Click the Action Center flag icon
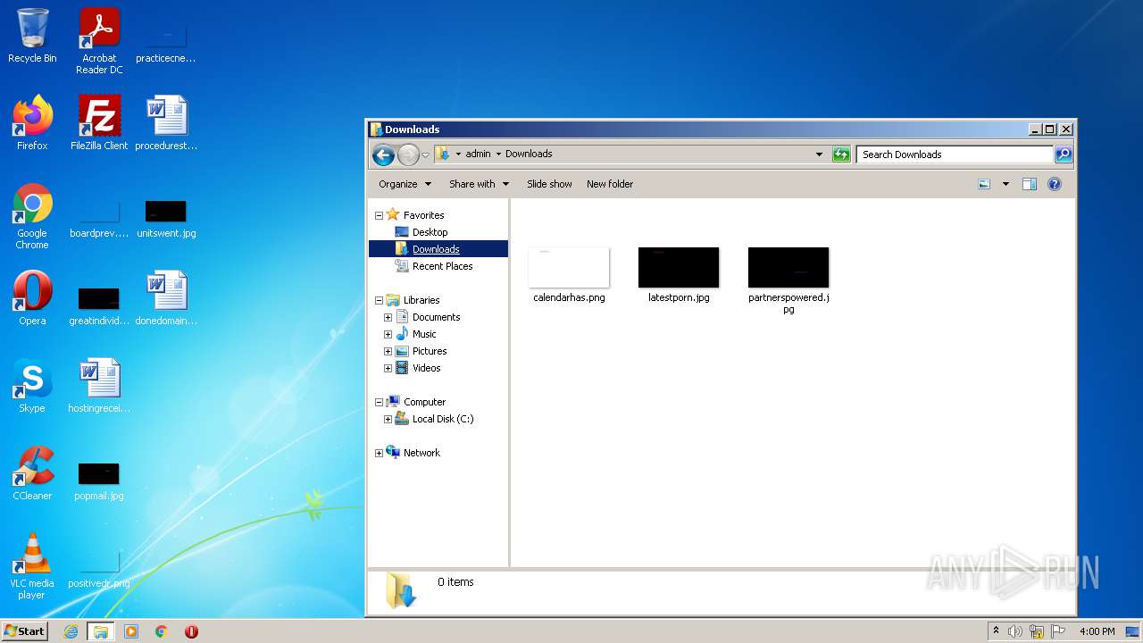The height and width of the screenshot is (643, 1143). pos(1057,631)
